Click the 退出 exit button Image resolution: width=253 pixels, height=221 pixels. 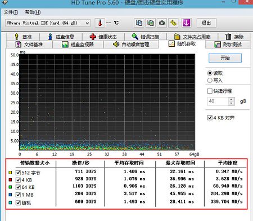[x=206, y=23]
